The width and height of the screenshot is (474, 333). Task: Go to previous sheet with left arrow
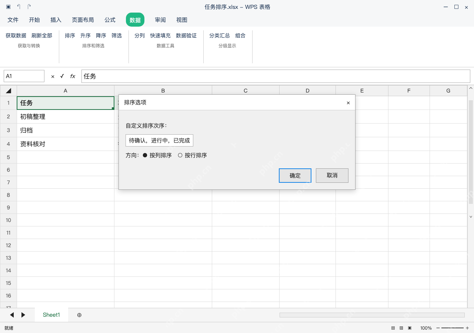12,315
